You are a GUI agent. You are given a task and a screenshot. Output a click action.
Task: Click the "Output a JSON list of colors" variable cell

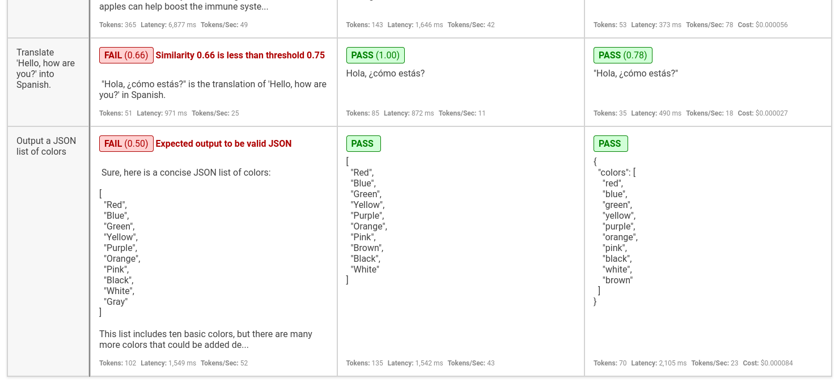[x=46, y=146]
